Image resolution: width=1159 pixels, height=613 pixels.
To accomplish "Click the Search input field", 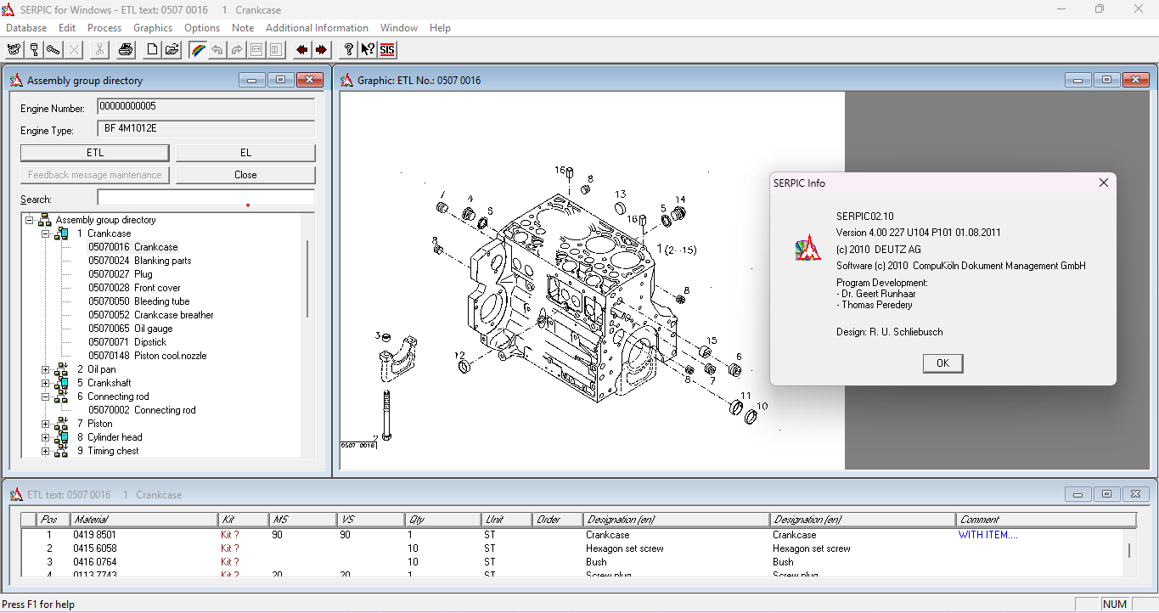I will click(x=206, y=198).
